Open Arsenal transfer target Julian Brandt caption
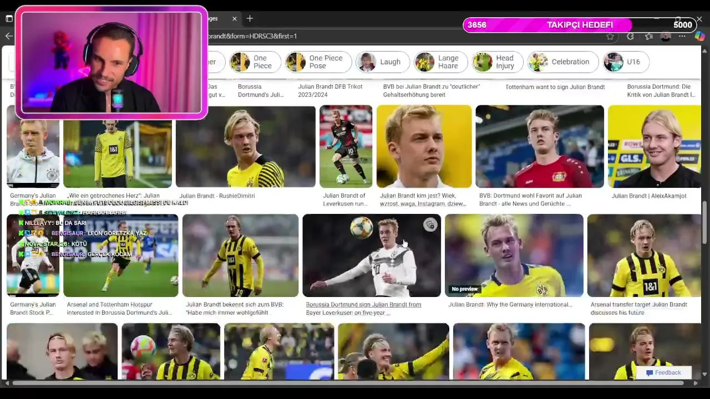Screen dimensions: 710x399 tap(638, 308)
